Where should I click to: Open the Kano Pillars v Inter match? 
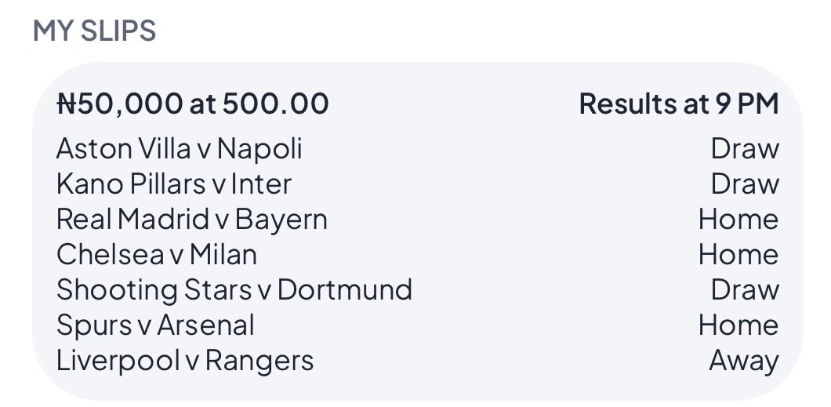(174, 184)
